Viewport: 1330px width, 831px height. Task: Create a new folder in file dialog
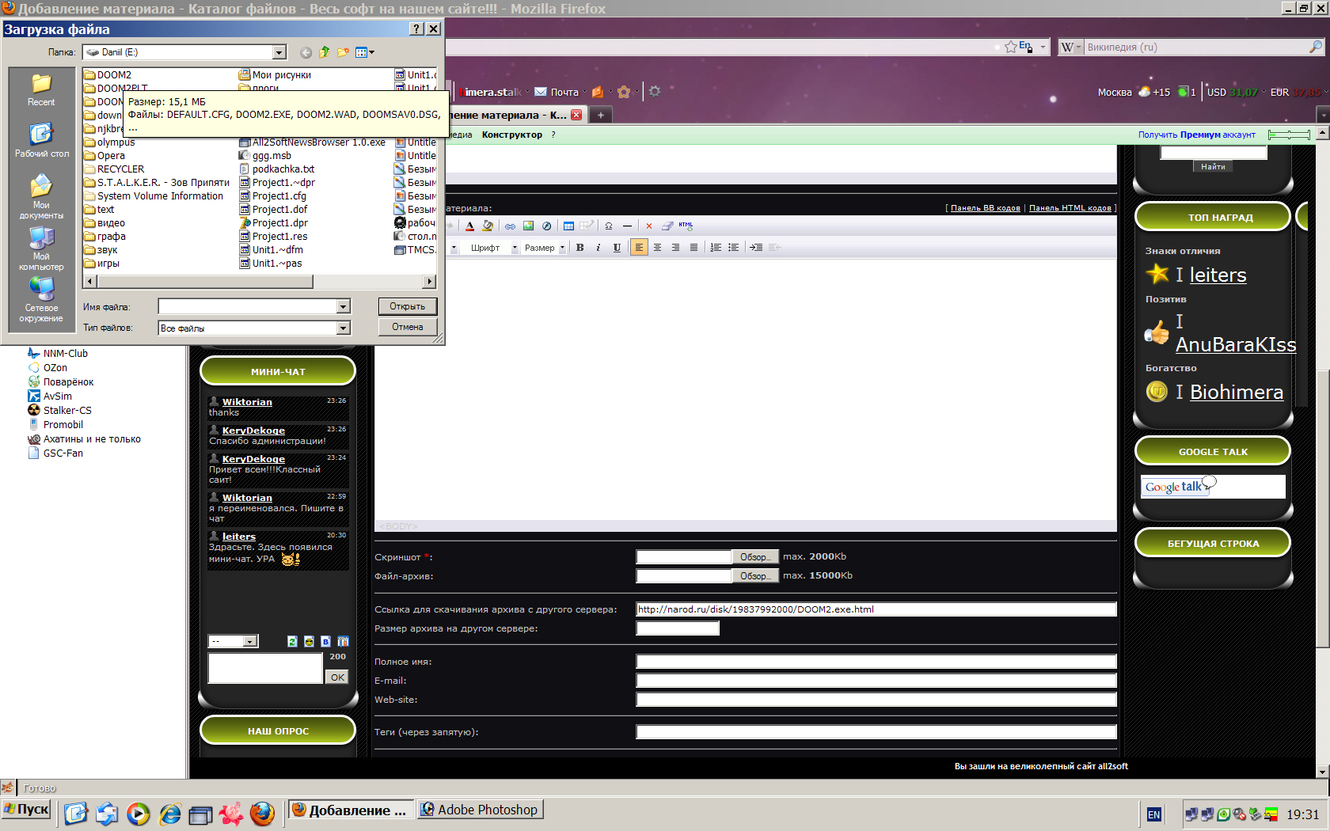(343, 52)
